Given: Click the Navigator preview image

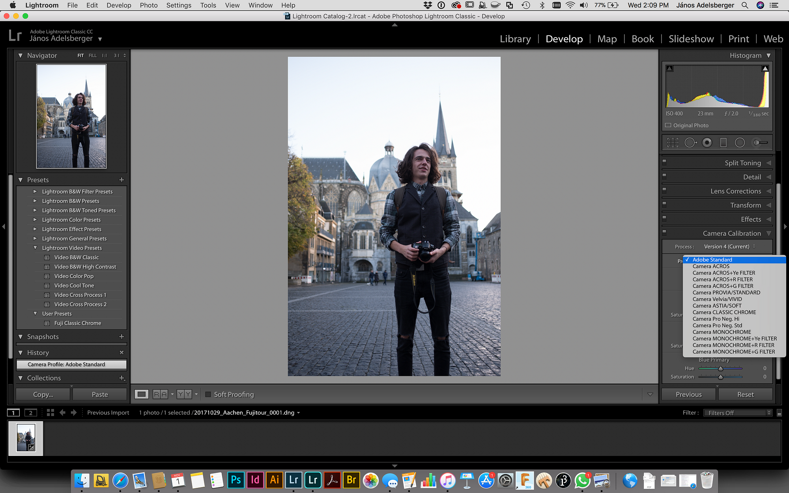Looking at the screenshot, I should 71,116.
